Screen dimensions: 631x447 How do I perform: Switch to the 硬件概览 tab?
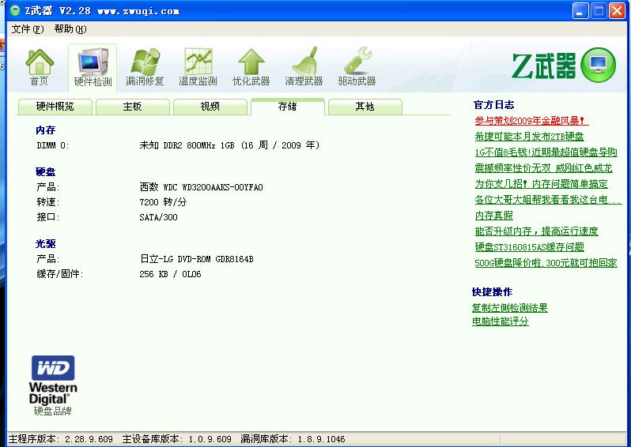tap(55, 107)
